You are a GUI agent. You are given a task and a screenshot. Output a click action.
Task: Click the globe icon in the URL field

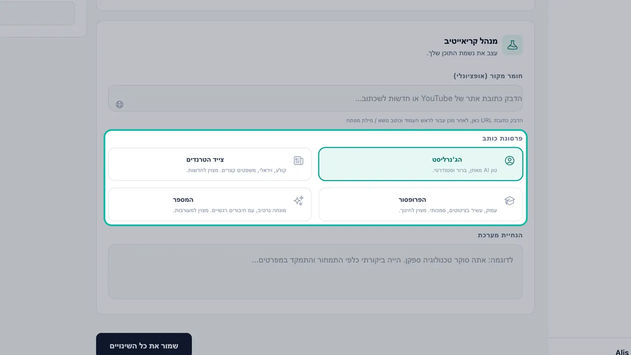[120, 104]
